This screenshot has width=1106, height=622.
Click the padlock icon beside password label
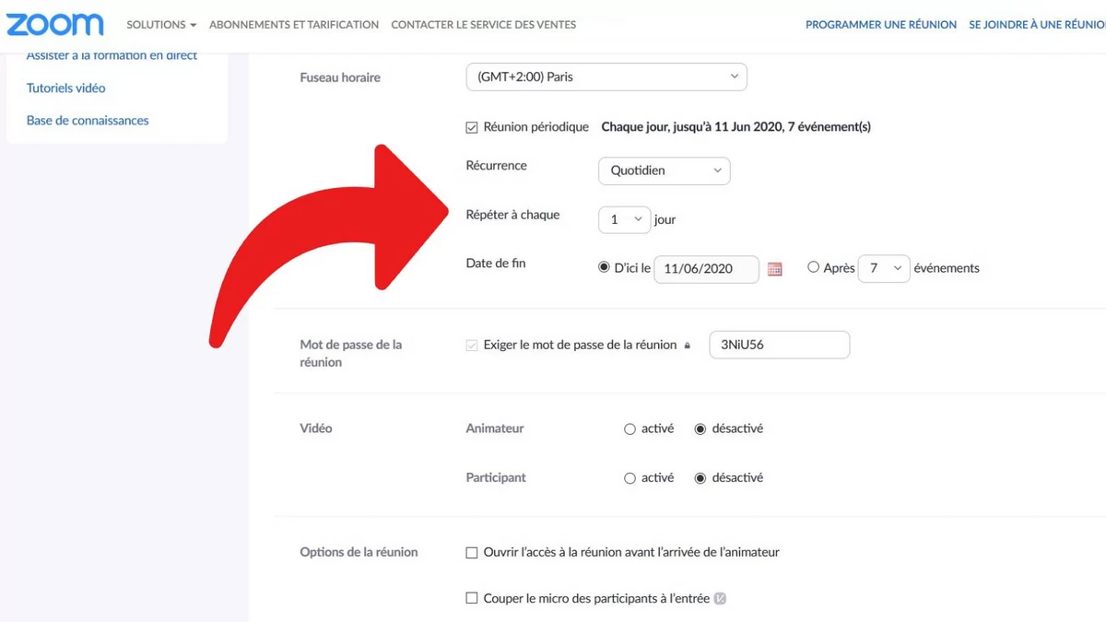(x=687, y=346)
